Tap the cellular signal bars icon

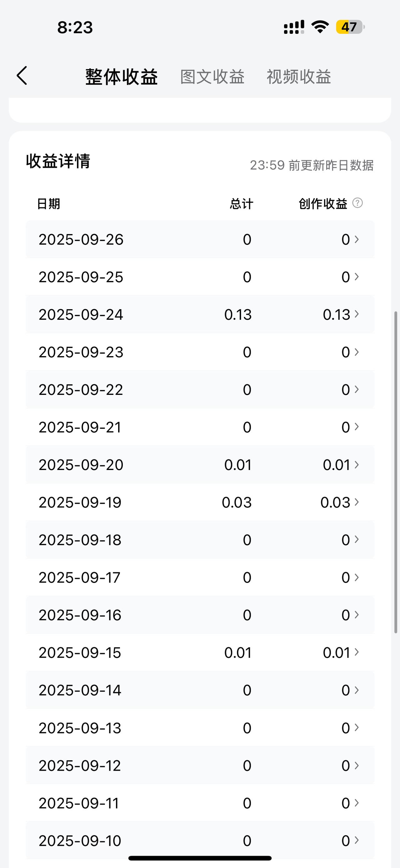pyautogui.click(x=294, y=27)
